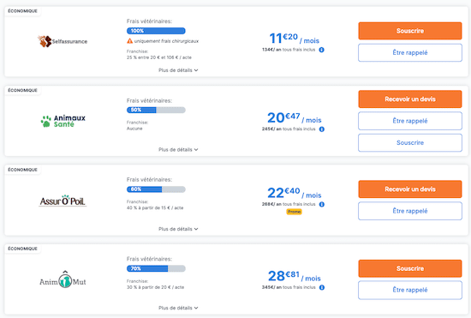Show info icon for 345€/an AnimMut price
The width and height of the screenshot is (471, 318).
[x=322, y=287]
